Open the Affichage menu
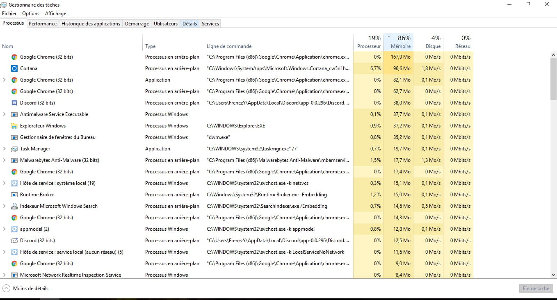Screen dimensions: 557x300 pos(56,14)
